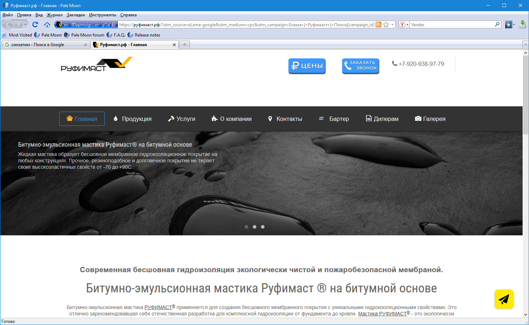Click the vertical scrollbar thumb
The width and height of the screenshot is (529, 325).
click(x=526, y=95)
